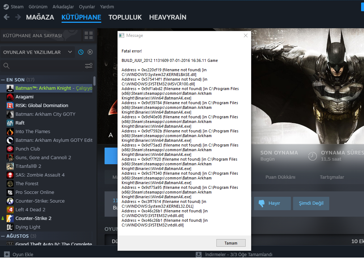Select Counter-Strike: Source
This screenshot has height=259, width=364.
(x=46, y=201)
